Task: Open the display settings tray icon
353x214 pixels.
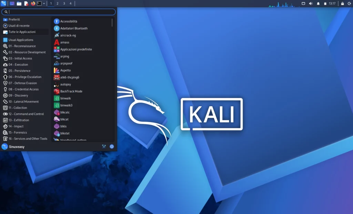Action: point(303,3)
